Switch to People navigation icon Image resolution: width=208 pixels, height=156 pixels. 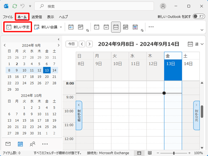[32, 144]
